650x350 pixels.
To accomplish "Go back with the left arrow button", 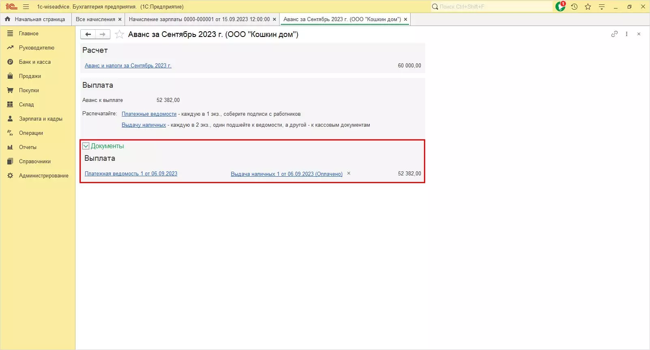I will [88, 34].
